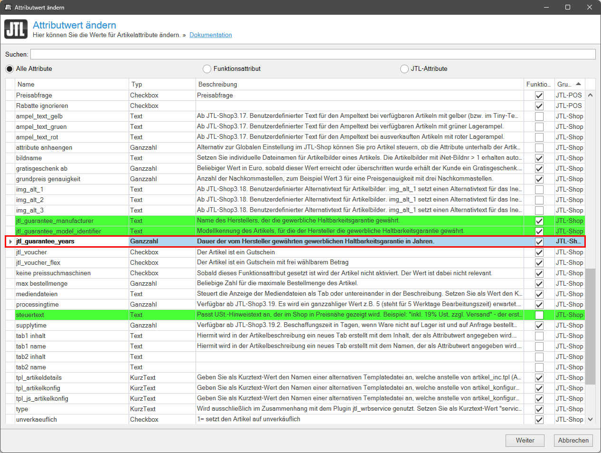Screen dimensions: 601x453
Task: Click the Weiter button
Action: [525, 441]
